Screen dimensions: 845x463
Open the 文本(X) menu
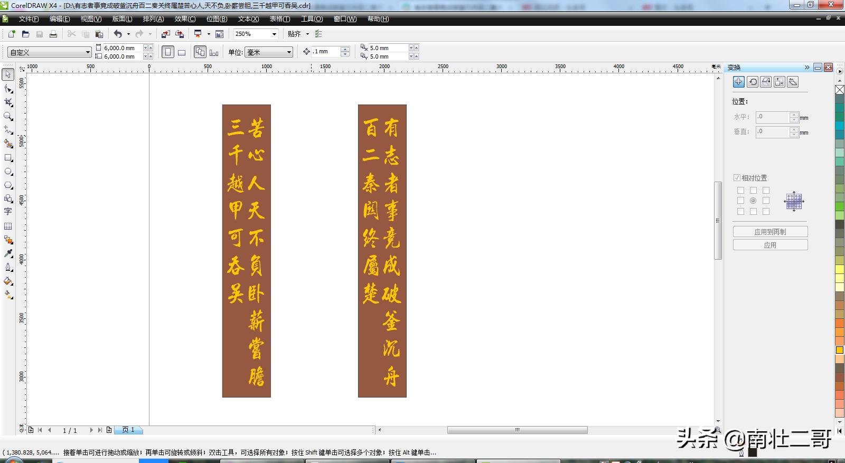click(248, 19)
